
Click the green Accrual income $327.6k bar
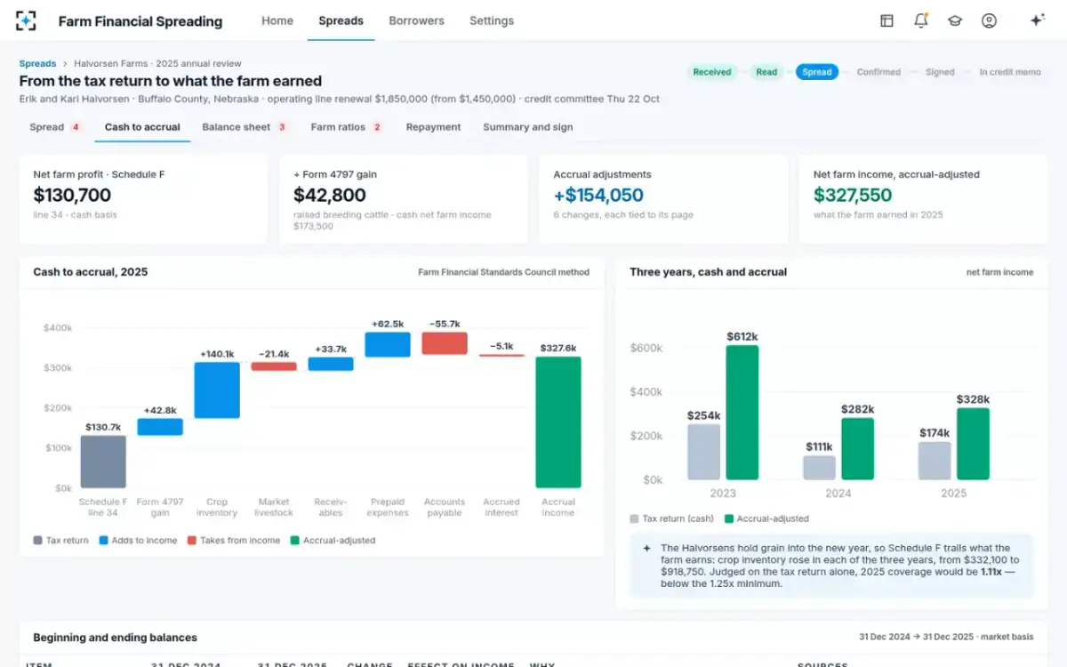pos(558,422)
